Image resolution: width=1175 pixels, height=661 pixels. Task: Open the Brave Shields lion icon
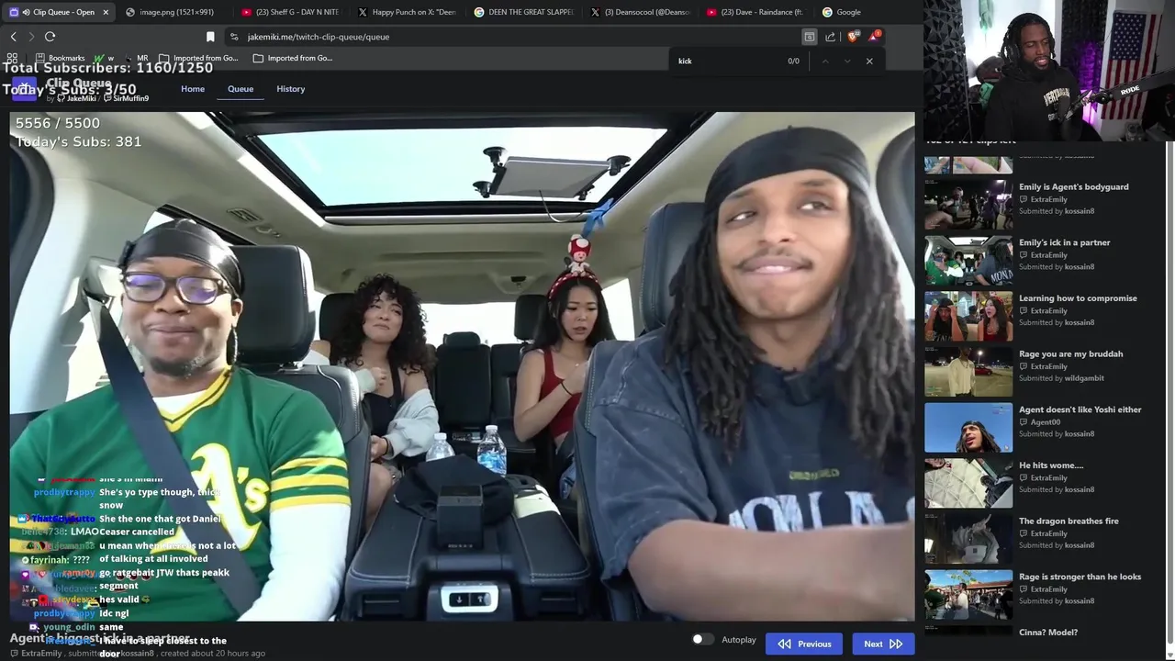853,37
